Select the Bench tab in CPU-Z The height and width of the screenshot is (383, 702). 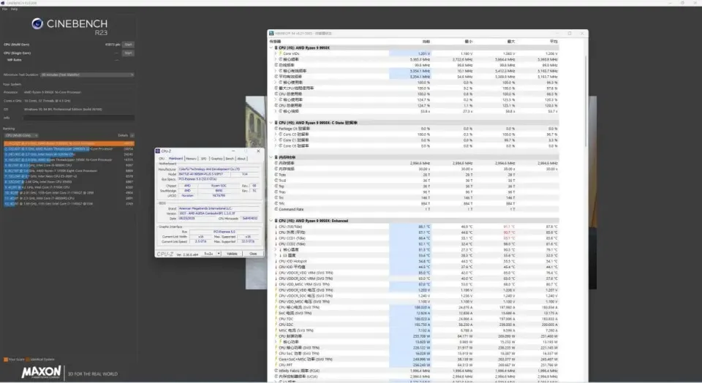[x=229, y=158]
